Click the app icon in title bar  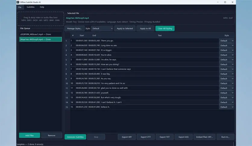point(18,2)
